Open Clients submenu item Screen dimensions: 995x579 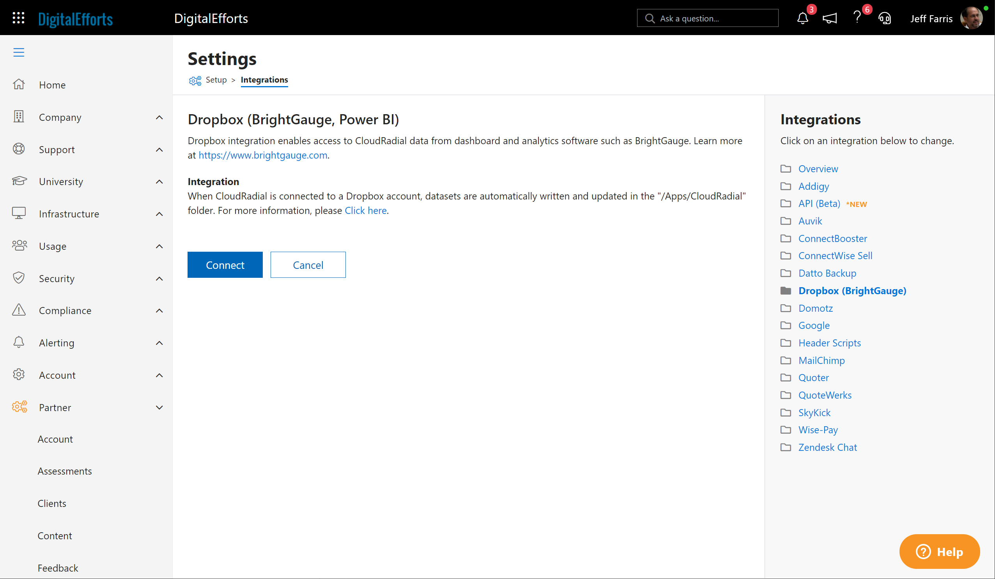[52, 504]
